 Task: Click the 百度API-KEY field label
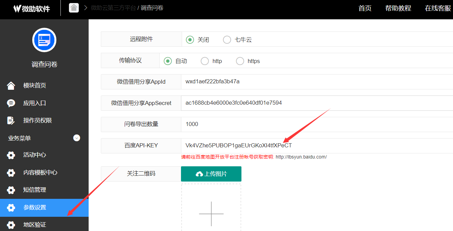[x=141, y=146]
